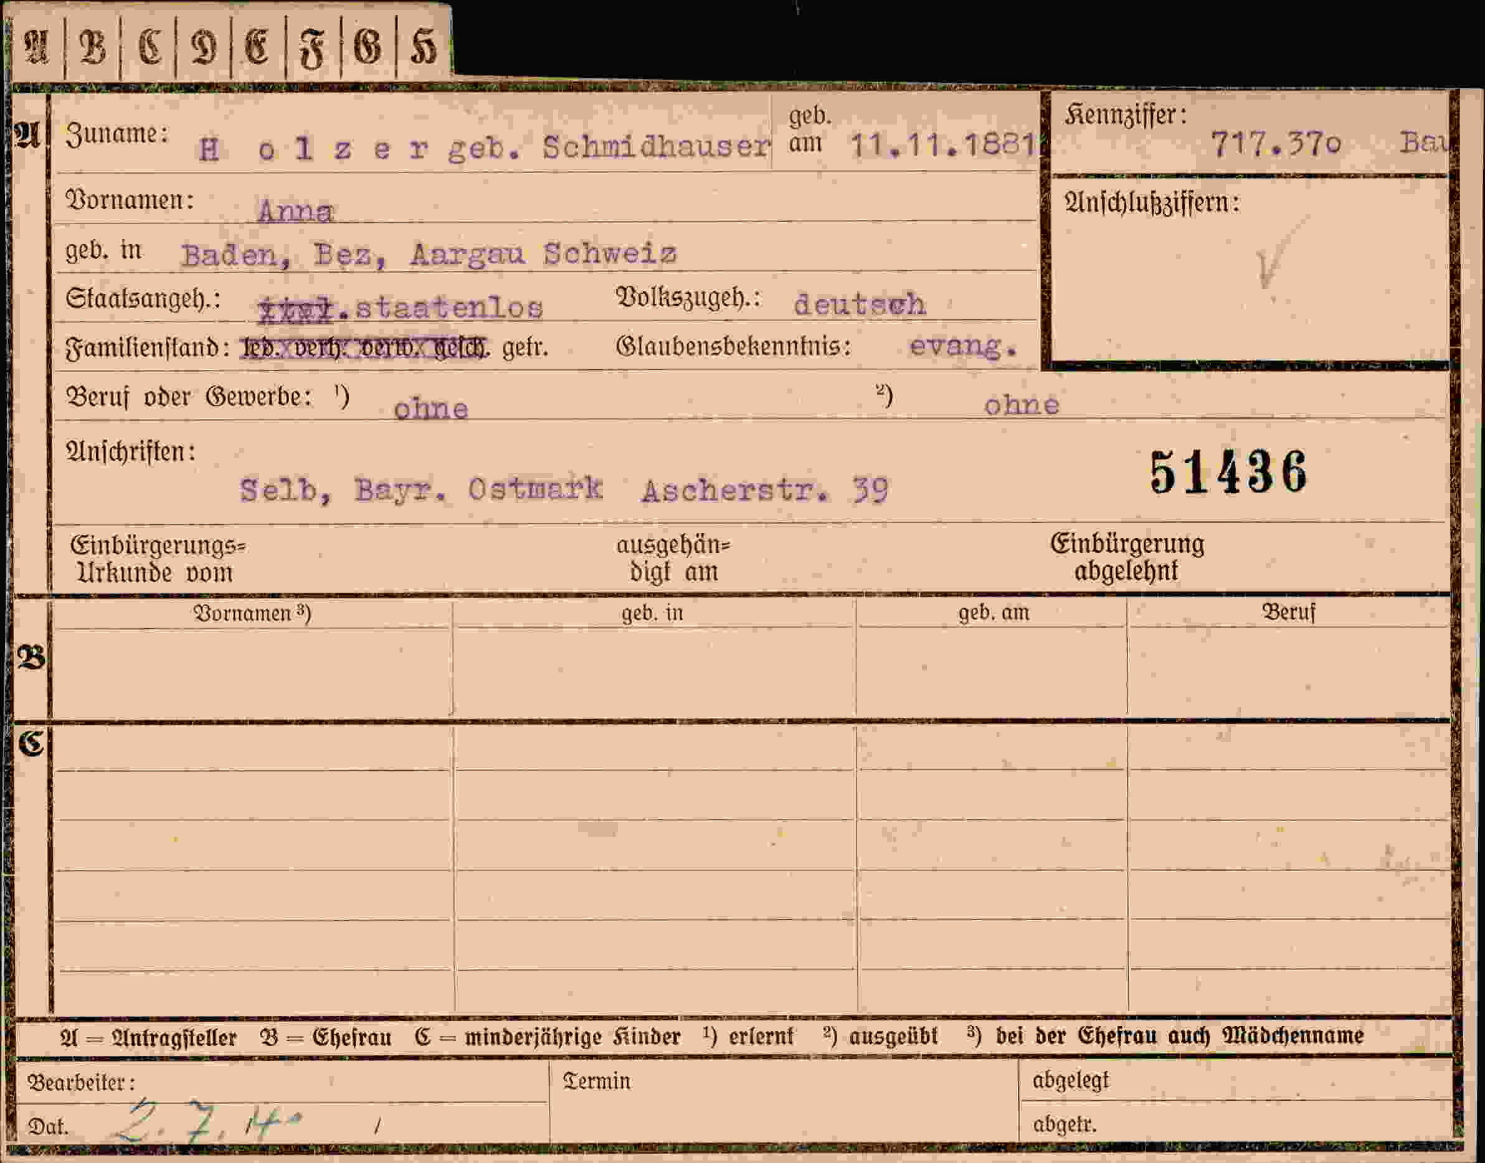Screen dimensions: 1485x1163
Task: Click the handwritten date '2.7.40'
Action: 209,1120
